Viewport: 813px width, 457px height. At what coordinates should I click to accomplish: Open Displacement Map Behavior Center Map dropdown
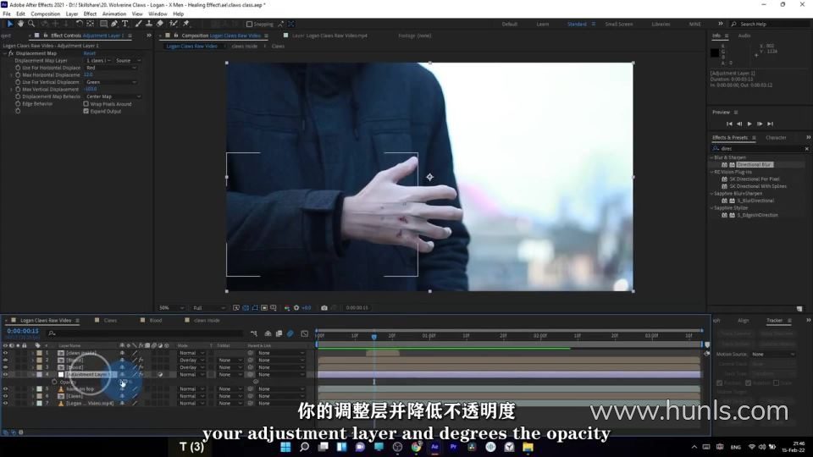(113, 96)
